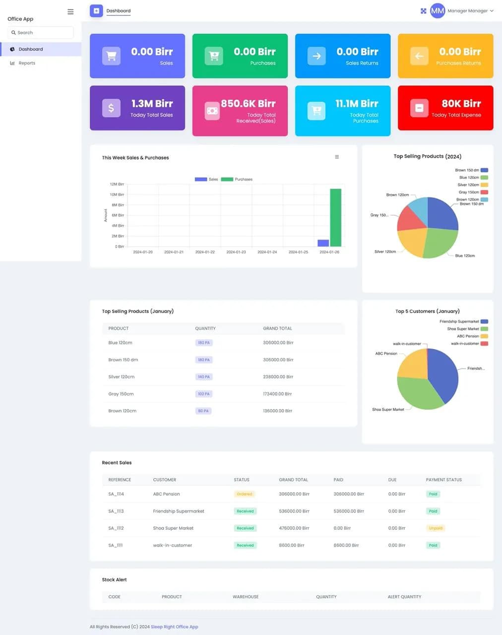502x635 pixels.
Task: Click the QUANTITY header in Top Selling Products
Action: click(x=205, y=328)
